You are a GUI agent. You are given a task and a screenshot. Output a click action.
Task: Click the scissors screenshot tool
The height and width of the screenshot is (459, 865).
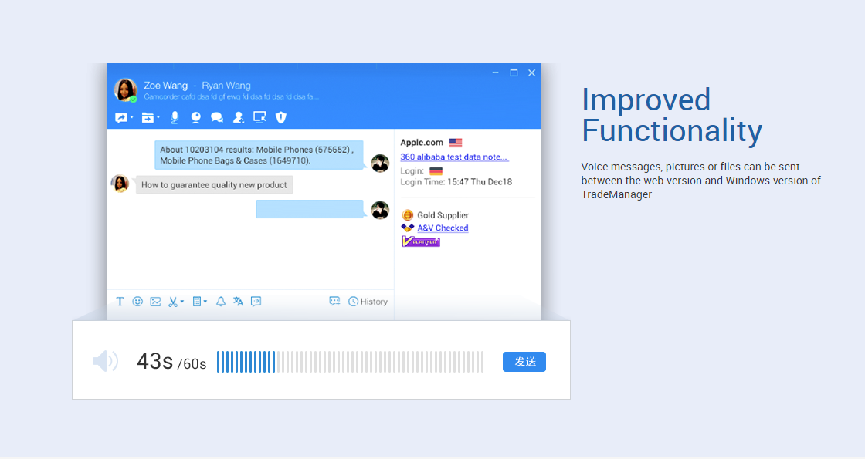click(x=173, y=302)
